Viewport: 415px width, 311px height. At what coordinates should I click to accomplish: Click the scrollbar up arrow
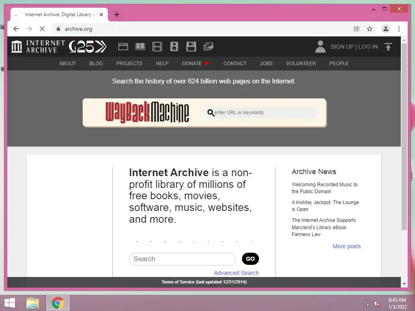coord(404,40)
